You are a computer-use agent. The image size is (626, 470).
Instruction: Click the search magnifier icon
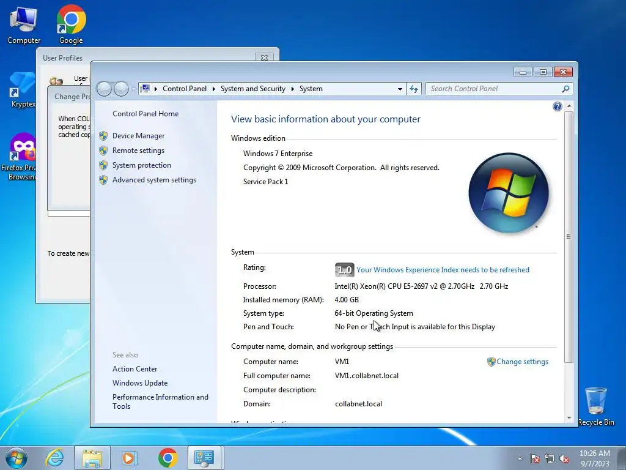point(565,89)
